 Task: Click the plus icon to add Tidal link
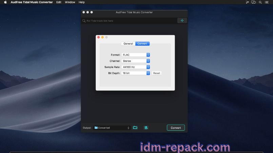pyautogui.click(x=182, y=21)
